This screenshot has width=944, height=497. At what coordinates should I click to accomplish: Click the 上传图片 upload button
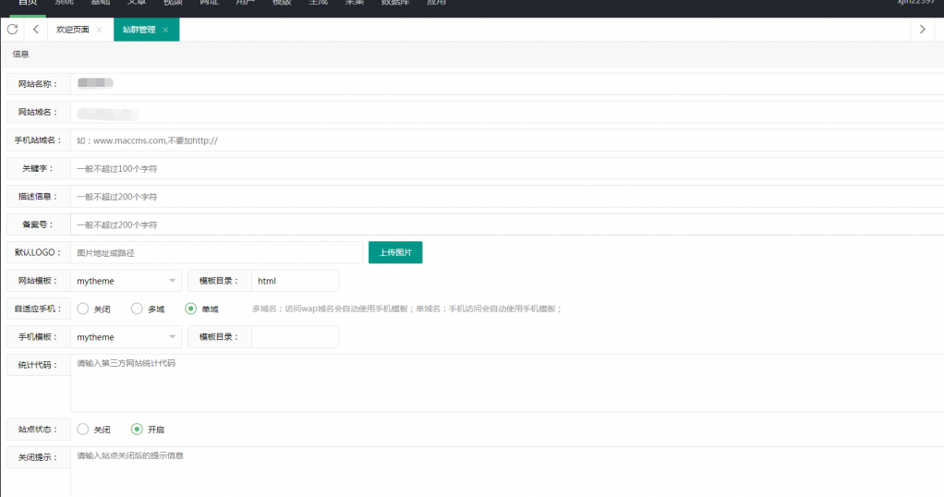tap(395, 252)
